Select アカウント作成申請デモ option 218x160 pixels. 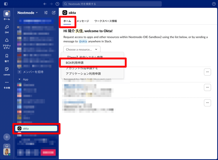(x=92, y=68)
